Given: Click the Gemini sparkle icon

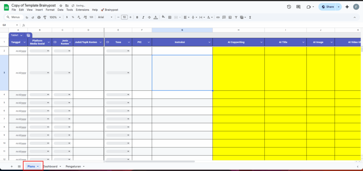Looking at the screenshot, I should coord(347,7).
